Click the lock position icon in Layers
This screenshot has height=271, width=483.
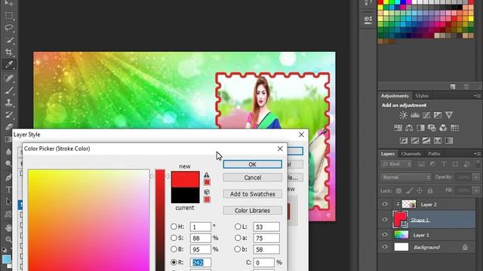click(x=420, y=190)
